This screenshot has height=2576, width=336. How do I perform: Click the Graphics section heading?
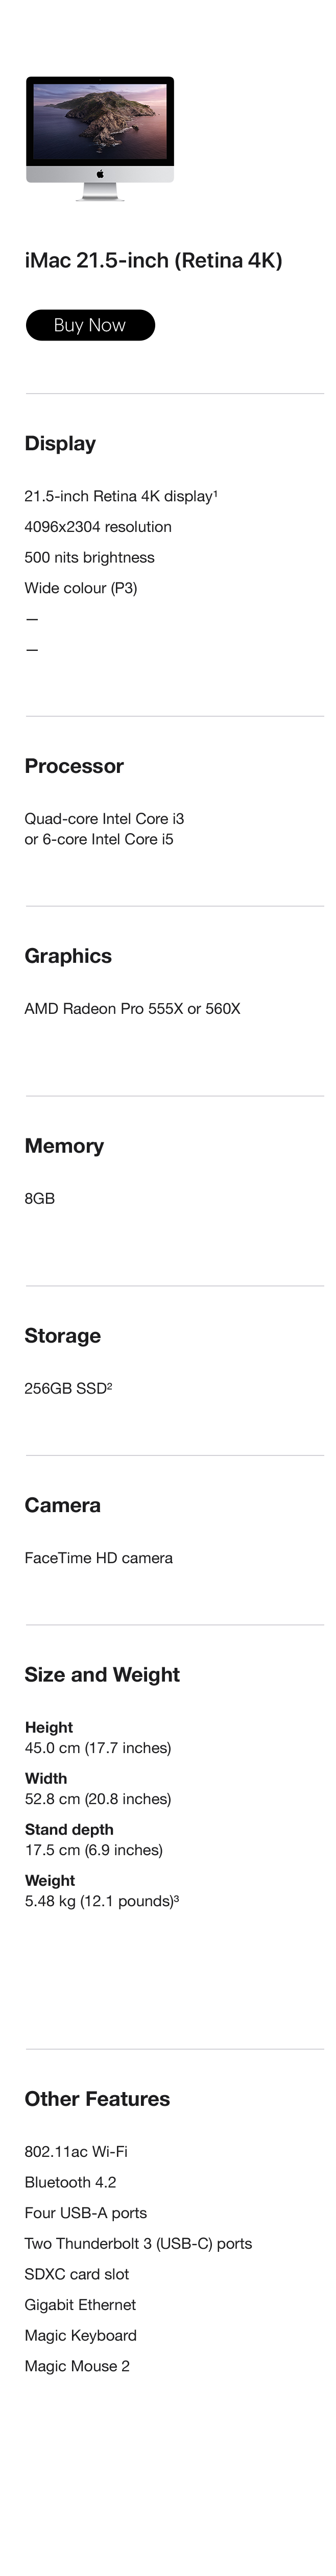(x=68, y=956)
